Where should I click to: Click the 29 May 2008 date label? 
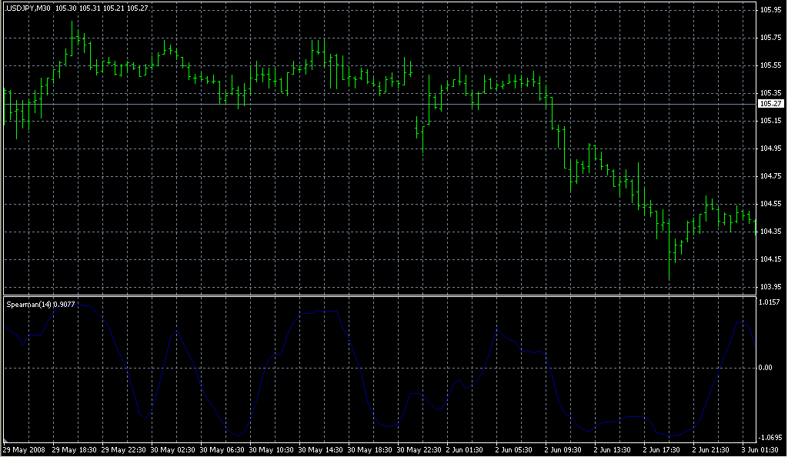(x=24, y=449)
